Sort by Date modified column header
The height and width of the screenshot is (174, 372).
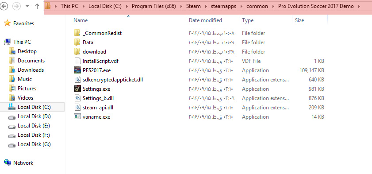205,20
